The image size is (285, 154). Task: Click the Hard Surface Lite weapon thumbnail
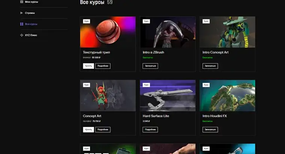167,96
